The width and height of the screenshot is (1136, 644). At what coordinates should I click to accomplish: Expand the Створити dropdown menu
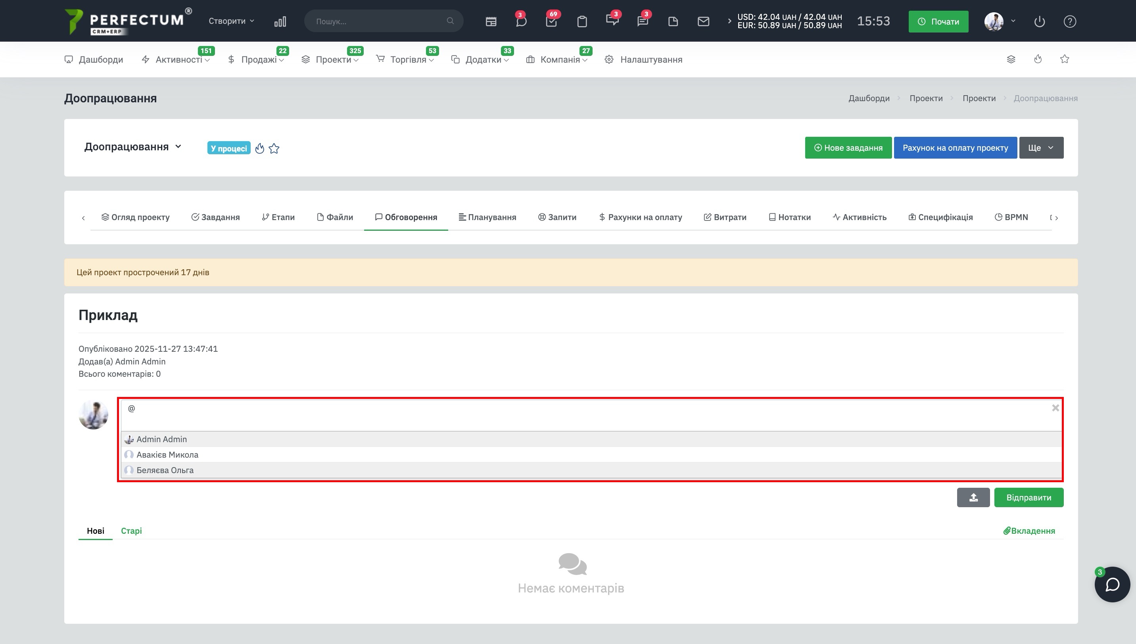[231, 21]
